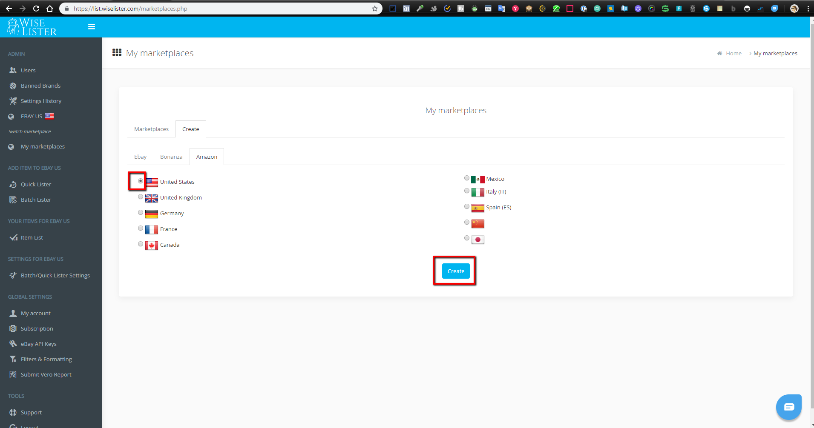Click the Item List checkmark icon
This screenshot has width=814, height=428.
pos(13,237)
